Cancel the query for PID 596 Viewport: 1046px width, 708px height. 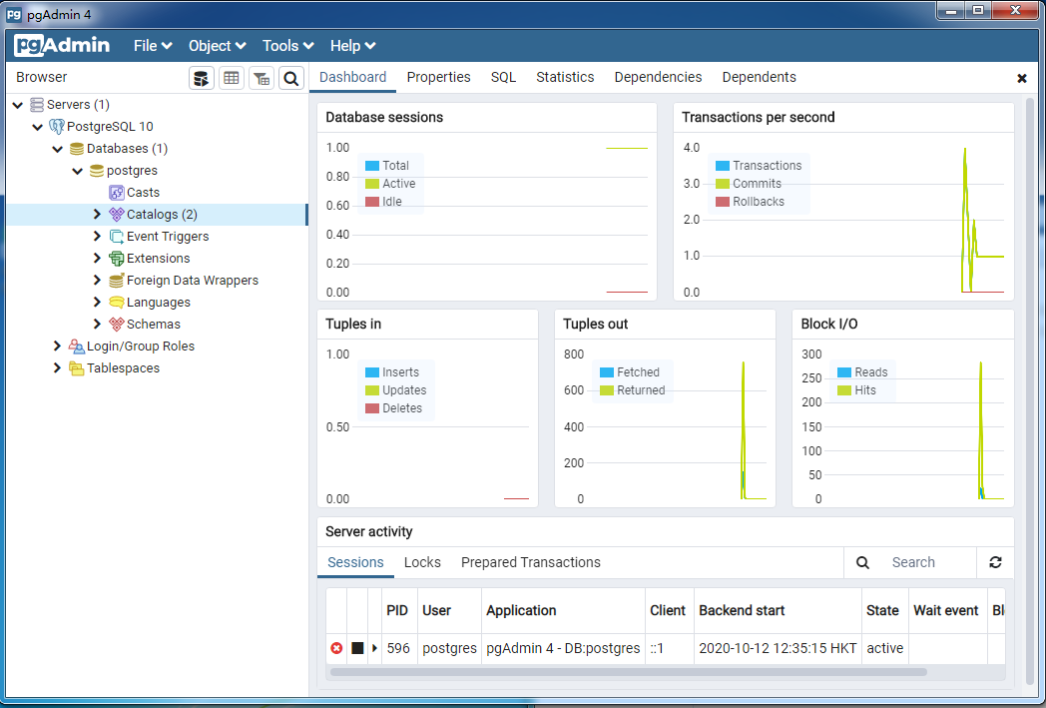tap(357, 648)
